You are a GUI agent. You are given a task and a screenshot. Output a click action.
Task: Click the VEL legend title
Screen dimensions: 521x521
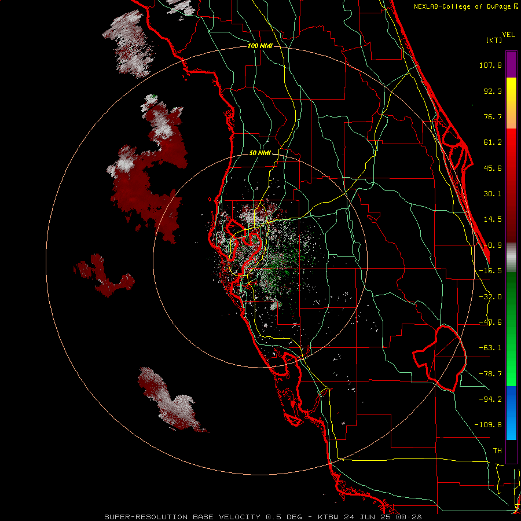click(508, 35)
